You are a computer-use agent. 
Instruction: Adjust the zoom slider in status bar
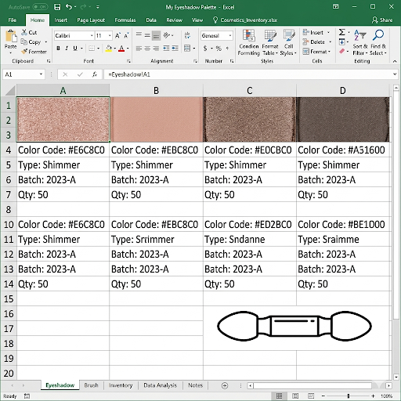click(349, 396)
